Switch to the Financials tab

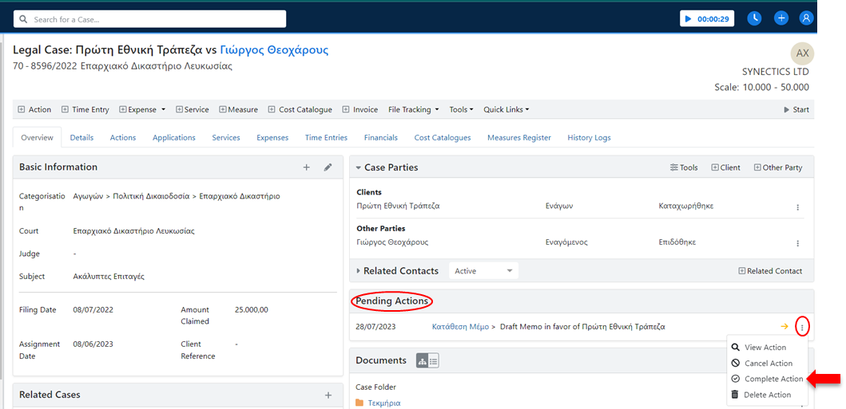click(x=380, y=138)
